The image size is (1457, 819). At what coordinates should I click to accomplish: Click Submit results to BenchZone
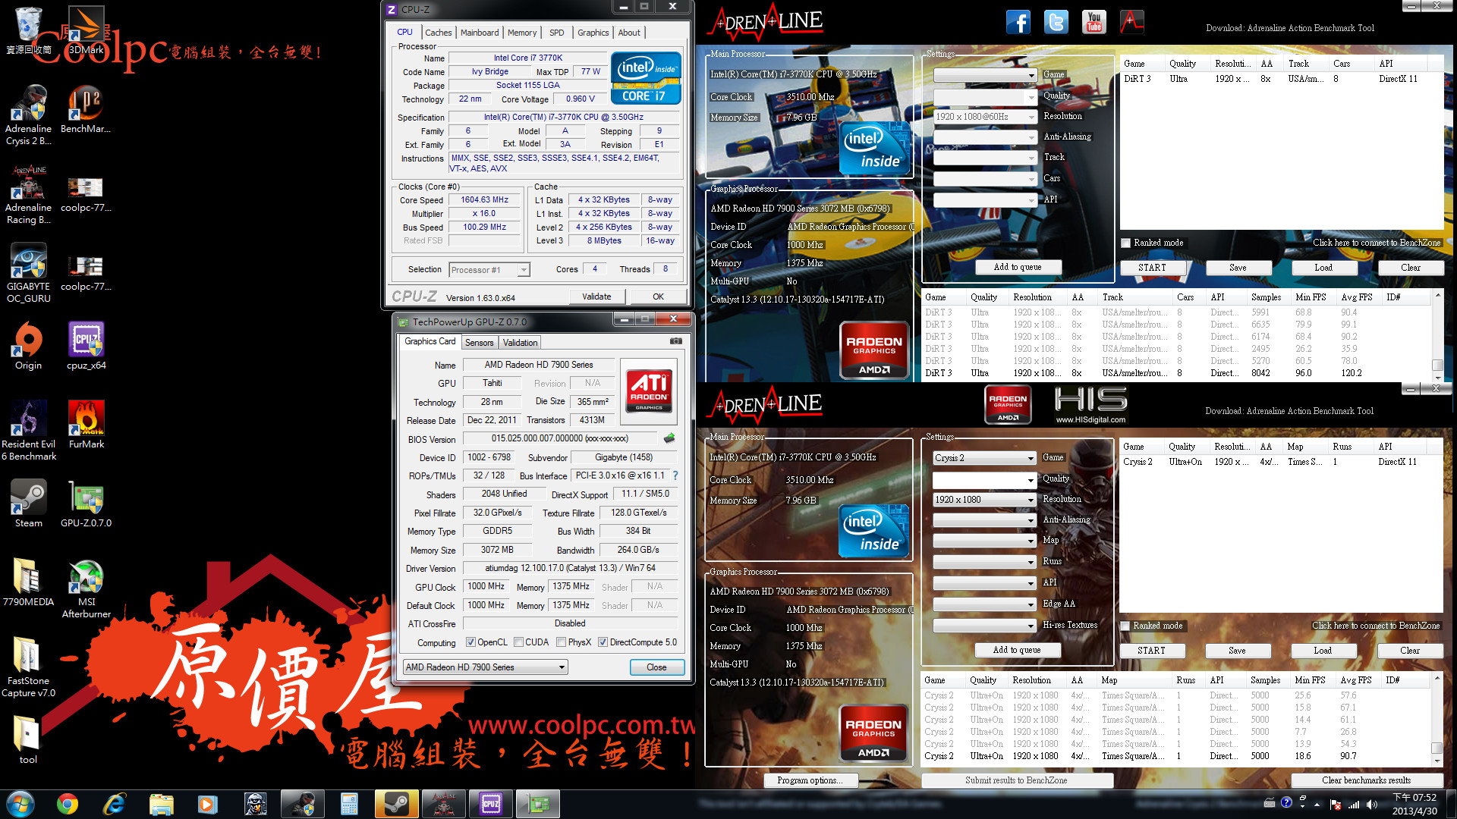(1016, 780)
